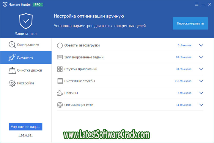Select the Ускорение section
This screenshot has height=143, width=214.
click(26, 57)
